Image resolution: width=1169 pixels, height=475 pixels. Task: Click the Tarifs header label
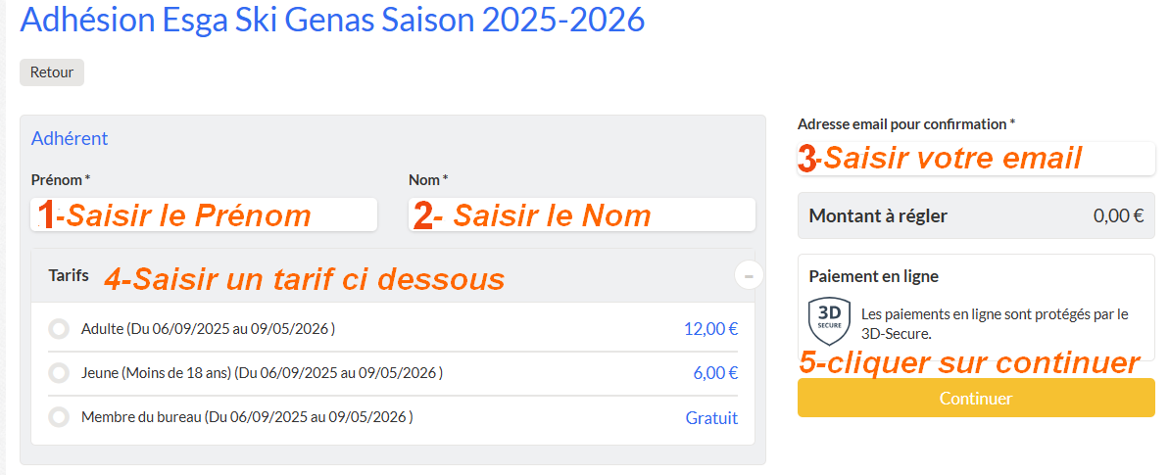(x=69, y=276)
